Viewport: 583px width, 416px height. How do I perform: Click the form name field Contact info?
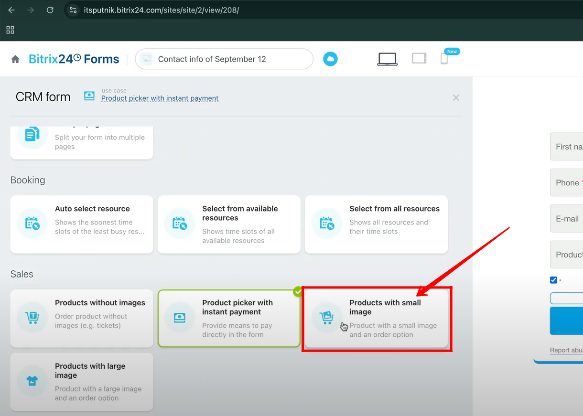click(x=224, y=59)
